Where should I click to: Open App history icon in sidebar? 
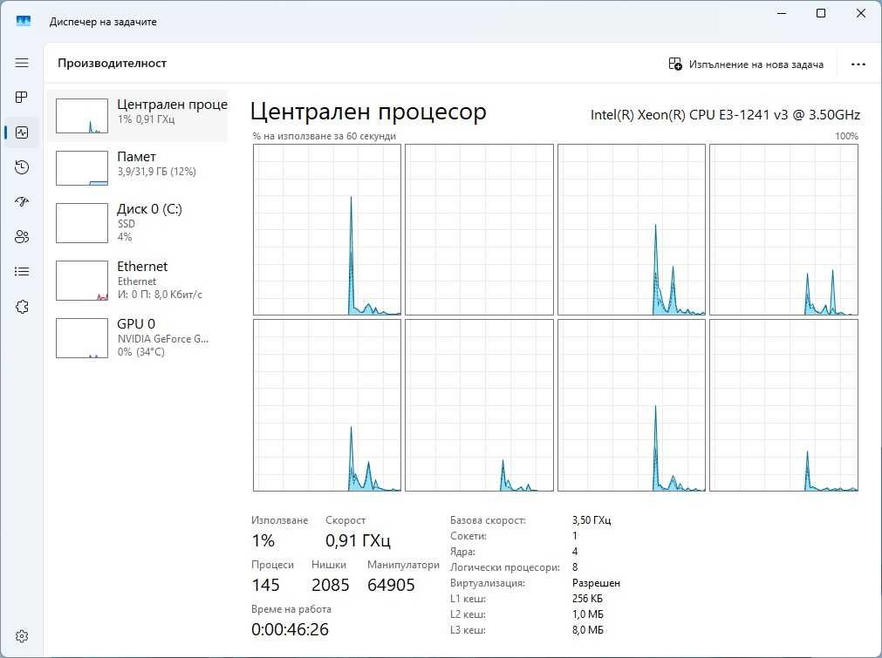tap(22, 166)
